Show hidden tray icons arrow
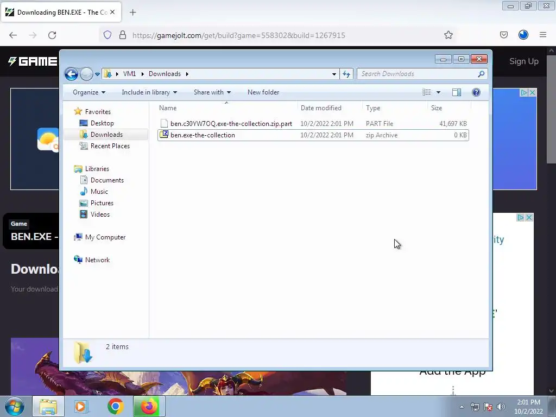This screenshot has width=556, height=417. (462, 407)
